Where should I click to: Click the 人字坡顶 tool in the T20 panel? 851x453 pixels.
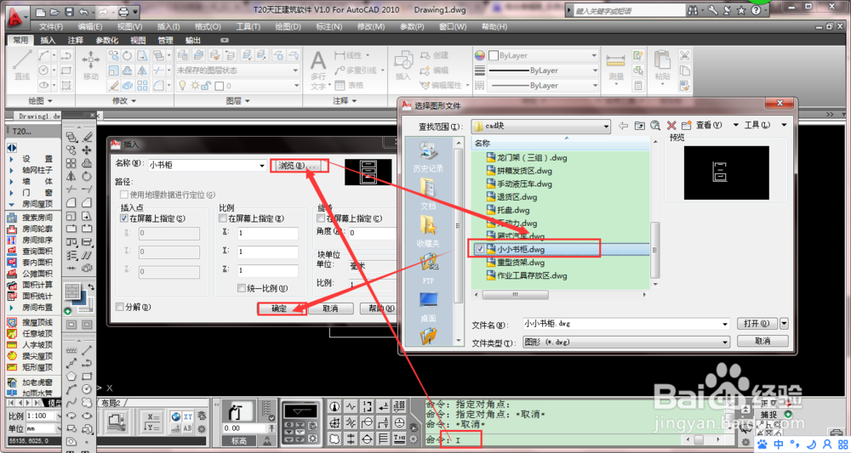[x=31, y=344]
